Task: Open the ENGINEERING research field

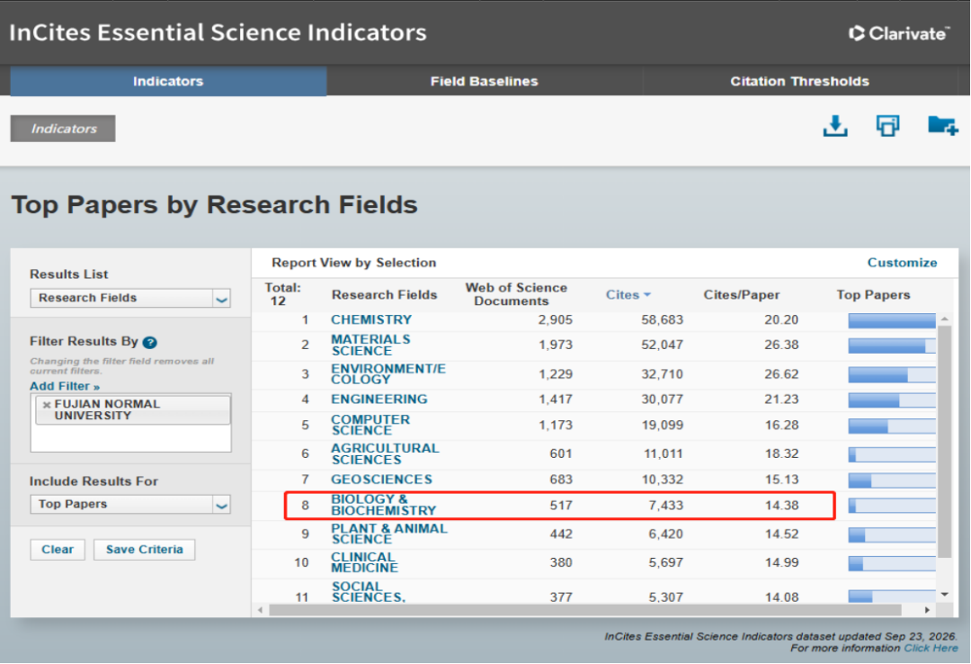Action: tap(379, 399)
